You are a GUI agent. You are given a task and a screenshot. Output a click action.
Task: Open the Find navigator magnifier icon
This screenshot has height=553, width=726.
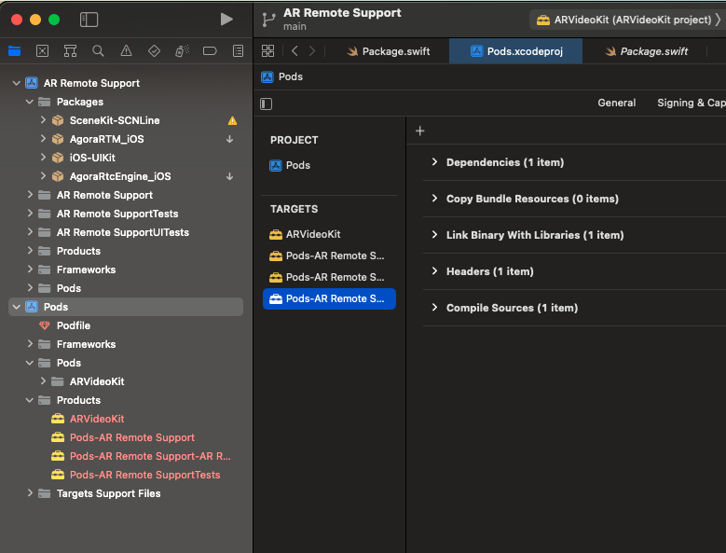pos(98,51)
